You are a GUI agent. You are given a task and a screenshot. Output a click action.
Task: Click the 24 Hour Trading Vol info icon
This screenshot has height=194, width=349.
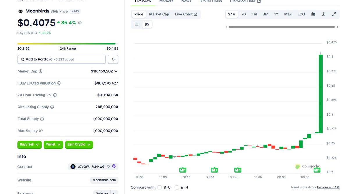tap(55, 95)
